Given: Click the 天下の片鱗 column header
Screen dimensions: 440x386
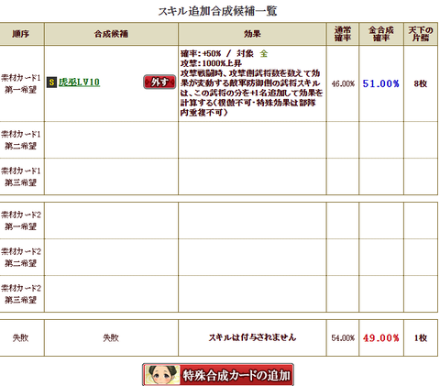Looking at the screenshot, I should (421, 34).
